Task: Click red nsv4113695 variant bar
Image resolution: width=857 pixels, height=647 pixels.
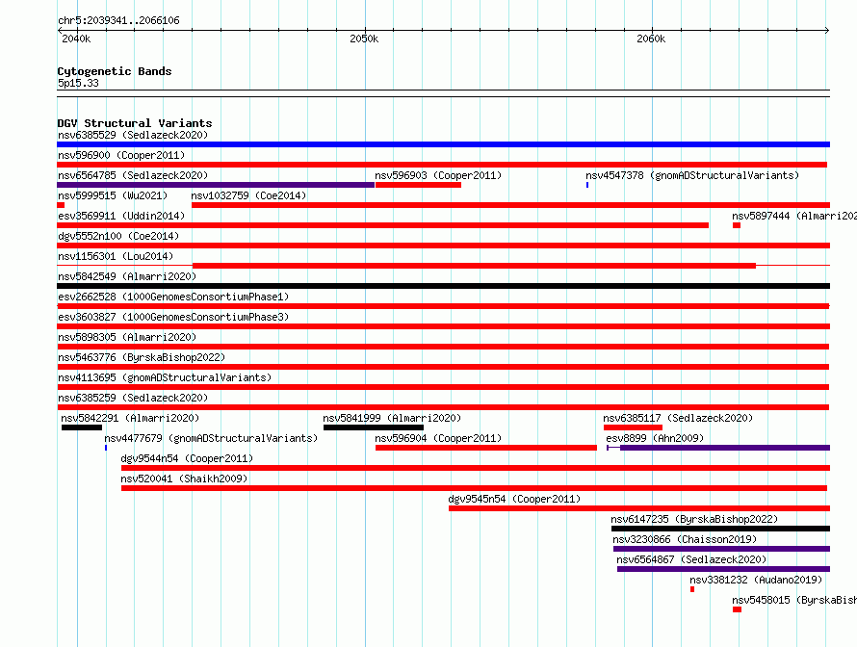Action: point(443,387)
